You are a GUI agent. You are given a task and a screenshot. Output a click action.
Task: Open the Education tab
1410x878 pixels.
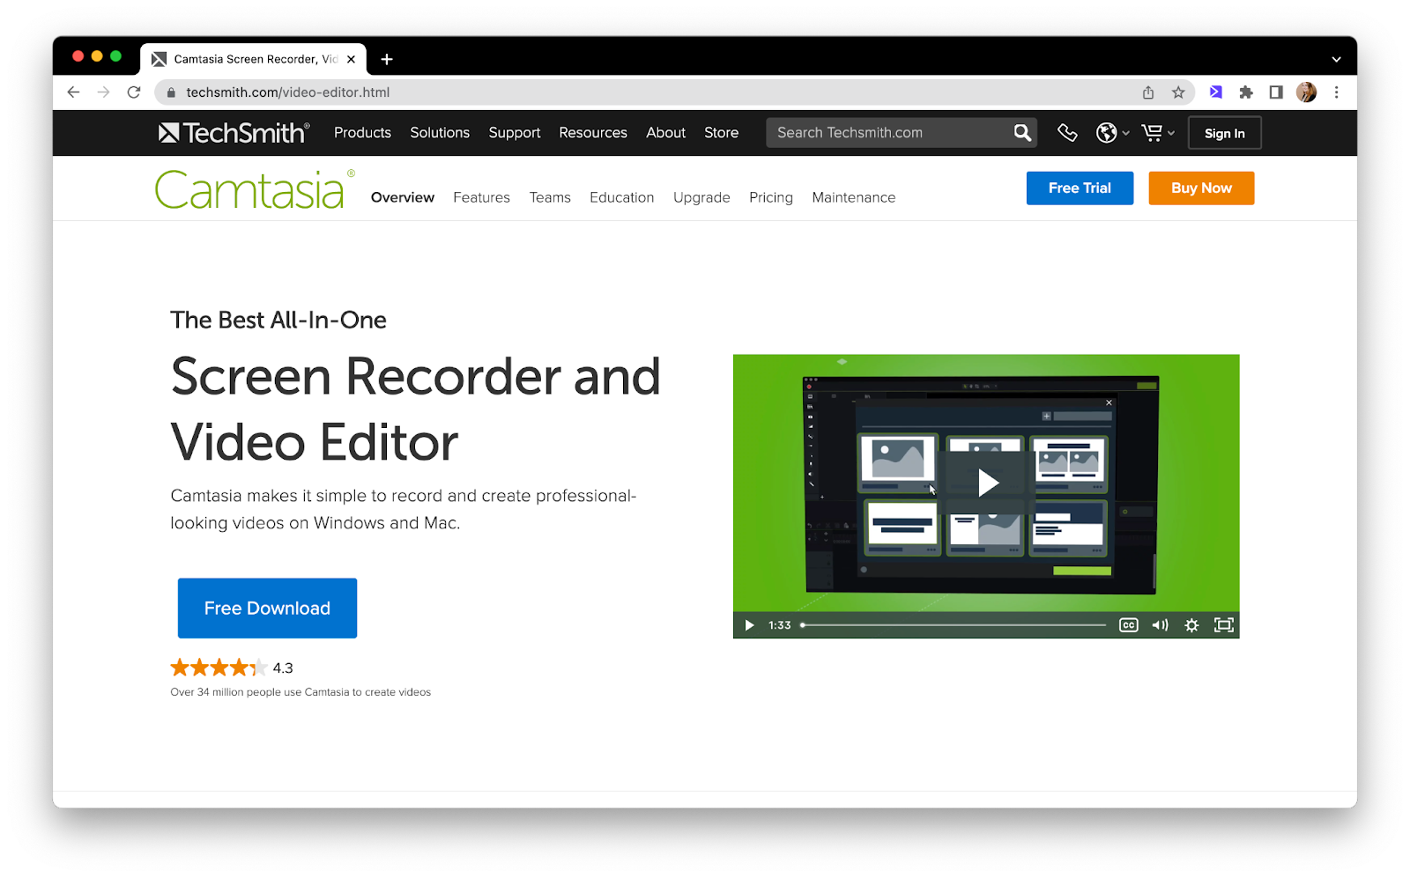(x=622, y=197)
